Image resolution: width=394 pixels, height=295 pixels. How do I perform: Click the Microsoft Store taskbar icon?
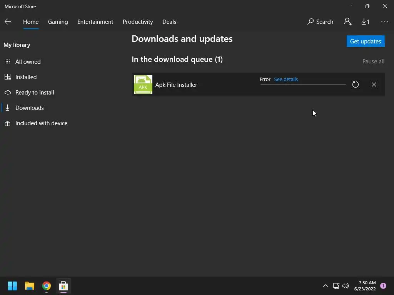click(x=63, y=286)
